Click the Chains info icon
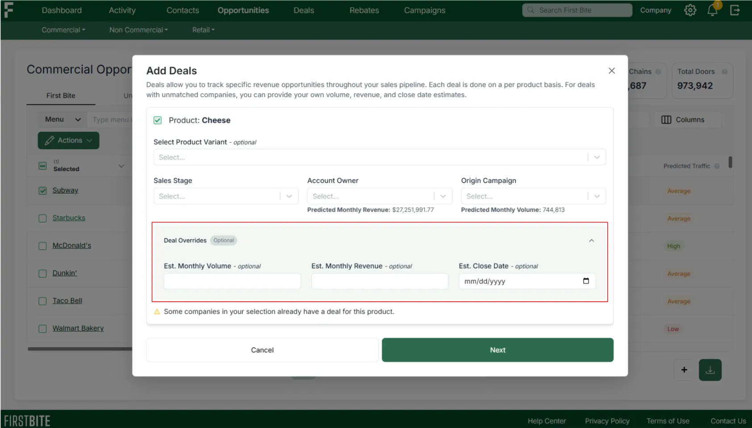The image size is (752, 428). [658, 71]
